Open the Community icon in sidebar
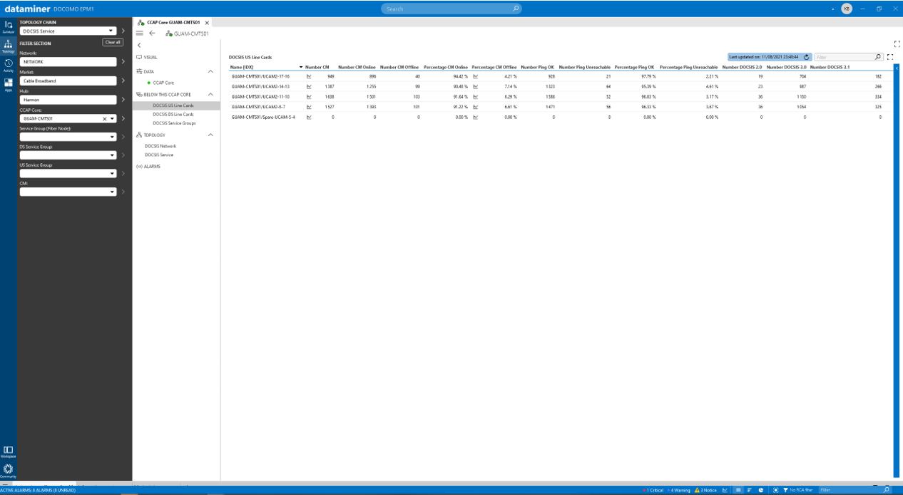The height and width of the screenshot is (495, 903). 8,470
